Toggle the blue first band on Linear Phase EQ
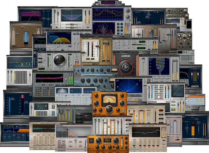Image resolution: width=209 pixels, height=153 pixels. click(x=134, y=147)
